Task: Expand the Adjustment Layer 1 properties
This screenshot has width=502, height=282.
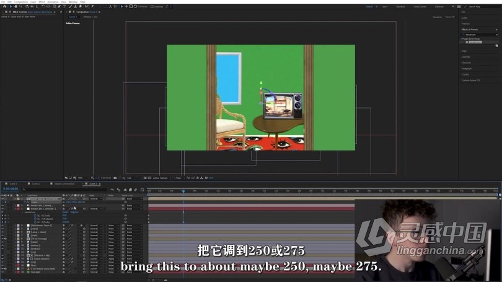Action: tap(15, 226)
